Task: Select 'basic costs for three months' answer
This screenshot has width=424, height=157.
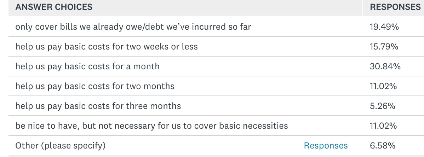Action: click(98, 106)
